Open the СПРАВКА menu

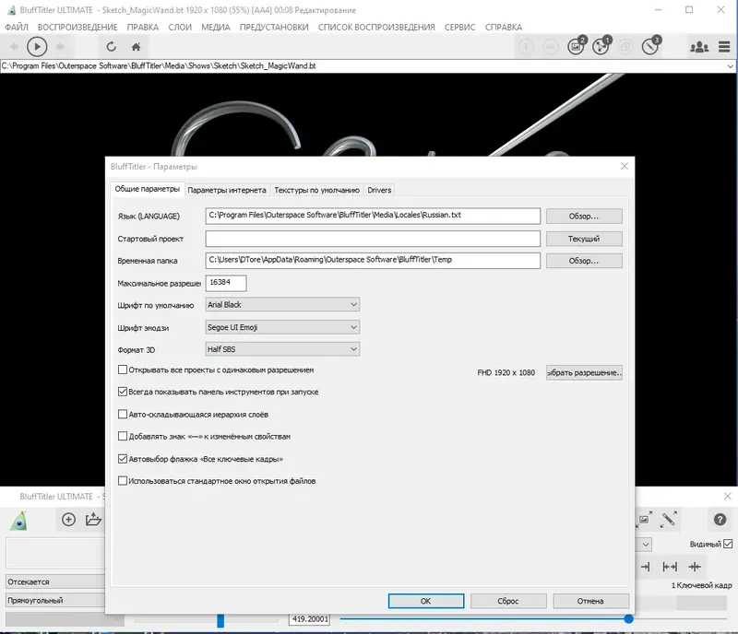point(503,27)
